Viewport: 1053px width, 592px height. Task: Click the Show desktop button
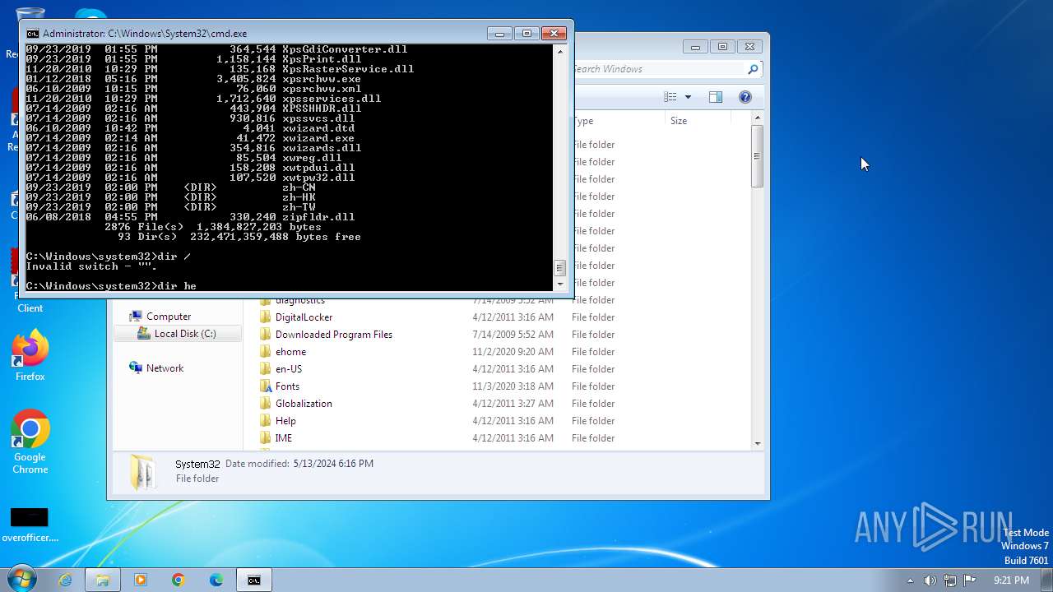1046,580
